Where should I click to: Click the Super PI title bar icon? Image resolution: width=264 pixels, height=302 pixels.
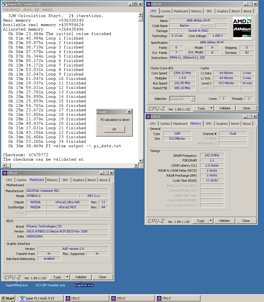[4, 4]
